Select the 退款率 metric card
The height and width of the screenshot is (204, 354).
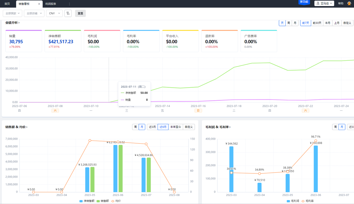pyautogui.click(x=220, y=41)
